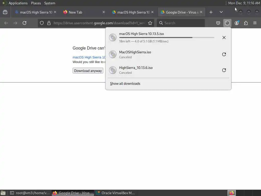The height and width of the screenshot is (196, 261).
Task: Open the Extensions puzzle icon
Action: click(x=246, y=23)
